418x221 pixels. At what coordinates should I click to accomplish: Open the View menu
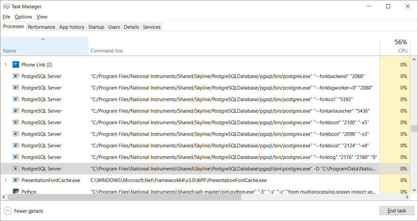tap(42, 17)
